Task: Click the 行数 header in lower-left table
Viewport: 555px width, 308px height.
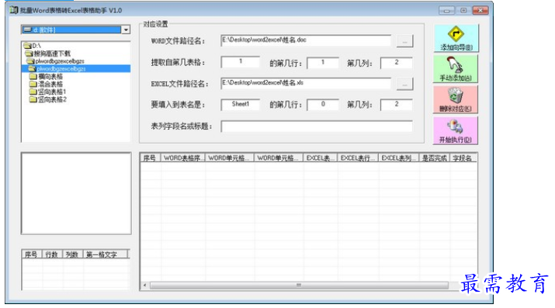Action: (x=52, y=254)
